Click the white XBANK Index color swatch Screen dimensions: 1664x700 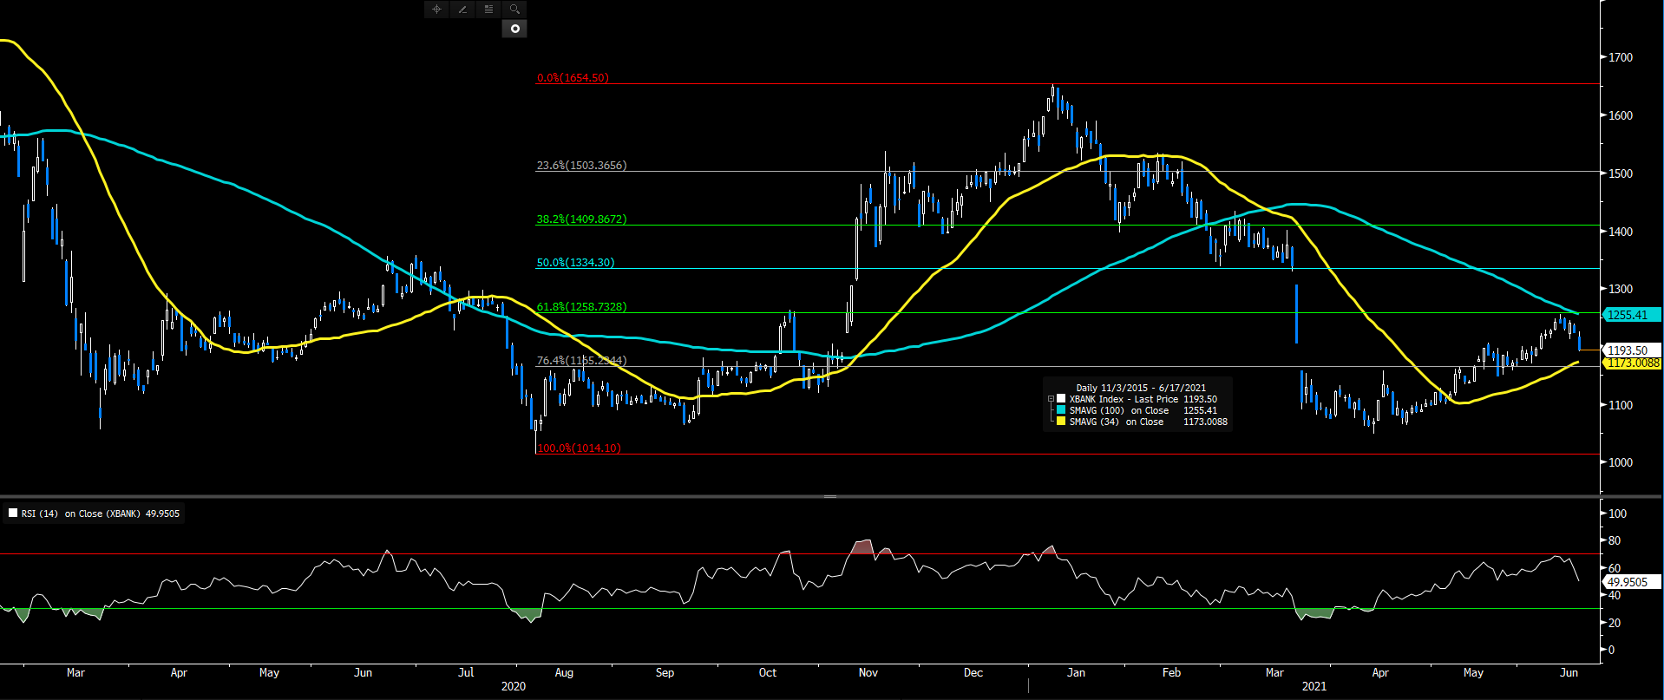point(1060,399)
